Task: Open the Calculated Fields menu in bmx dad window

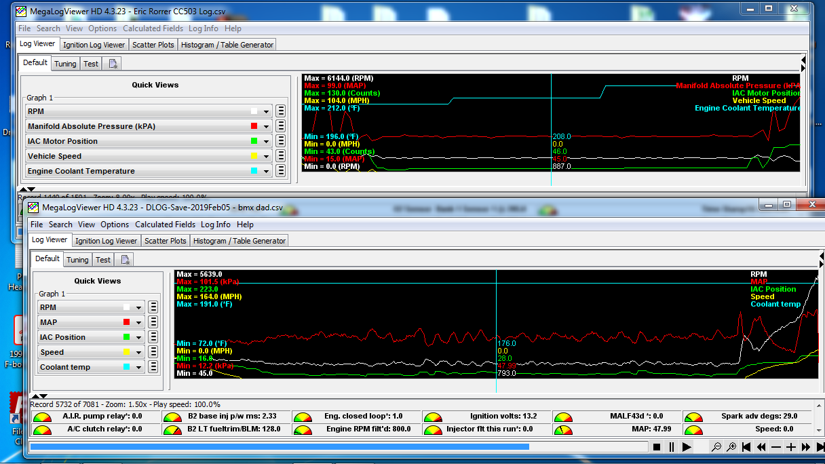Action: point(165,225)
